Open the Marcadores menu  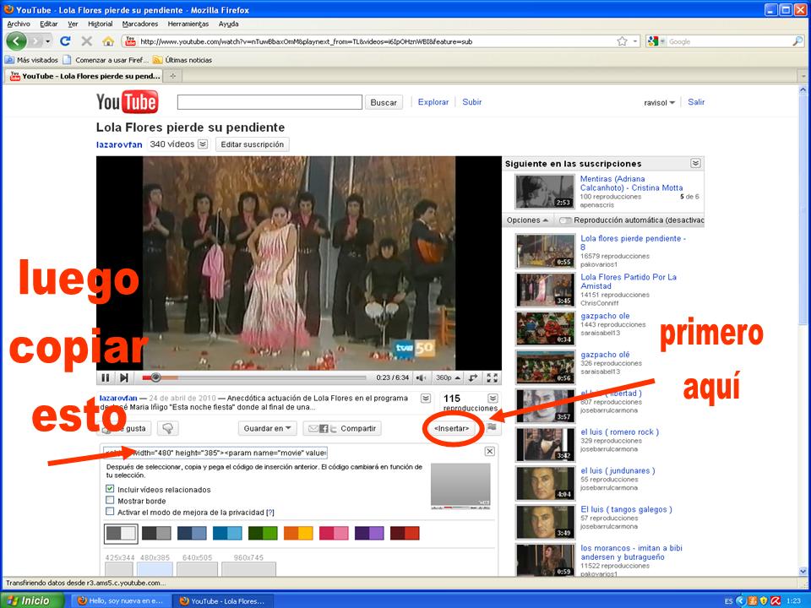(x=139, y=24)
